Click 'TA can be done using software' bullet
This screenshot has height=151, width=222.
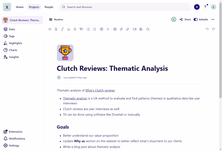coord(101,115)
